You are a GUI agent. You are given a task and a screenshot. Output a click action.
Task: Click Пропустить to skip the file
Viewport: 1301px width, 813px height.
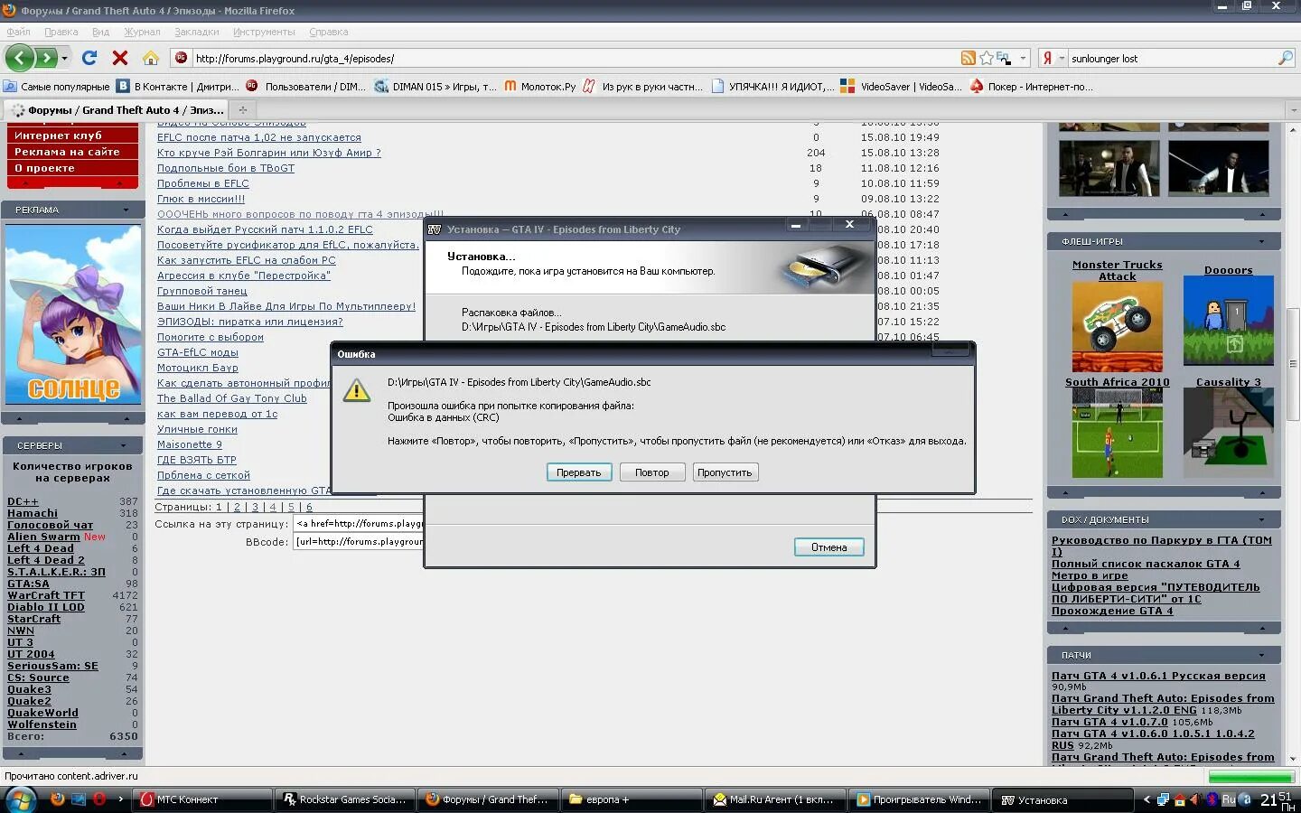point(725,472)
